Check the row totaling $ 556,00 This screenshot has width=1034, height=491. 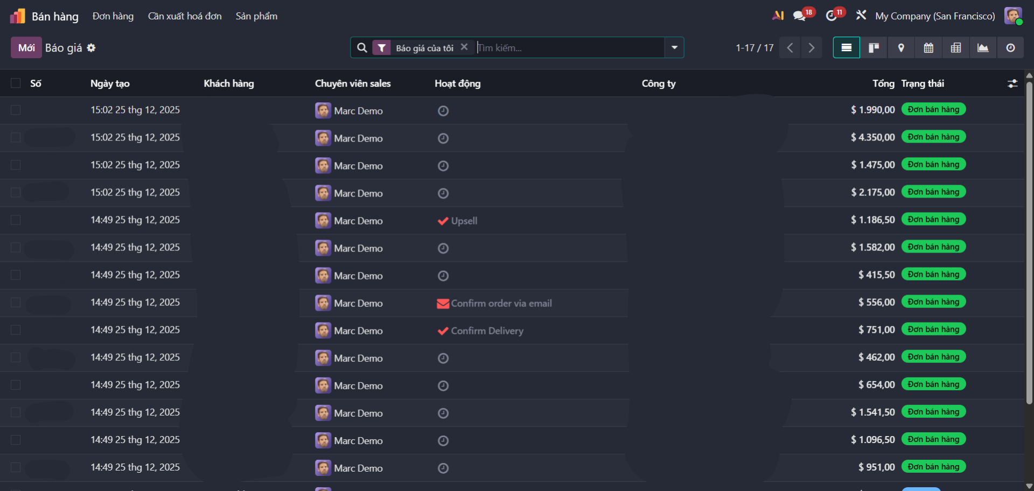16,302
